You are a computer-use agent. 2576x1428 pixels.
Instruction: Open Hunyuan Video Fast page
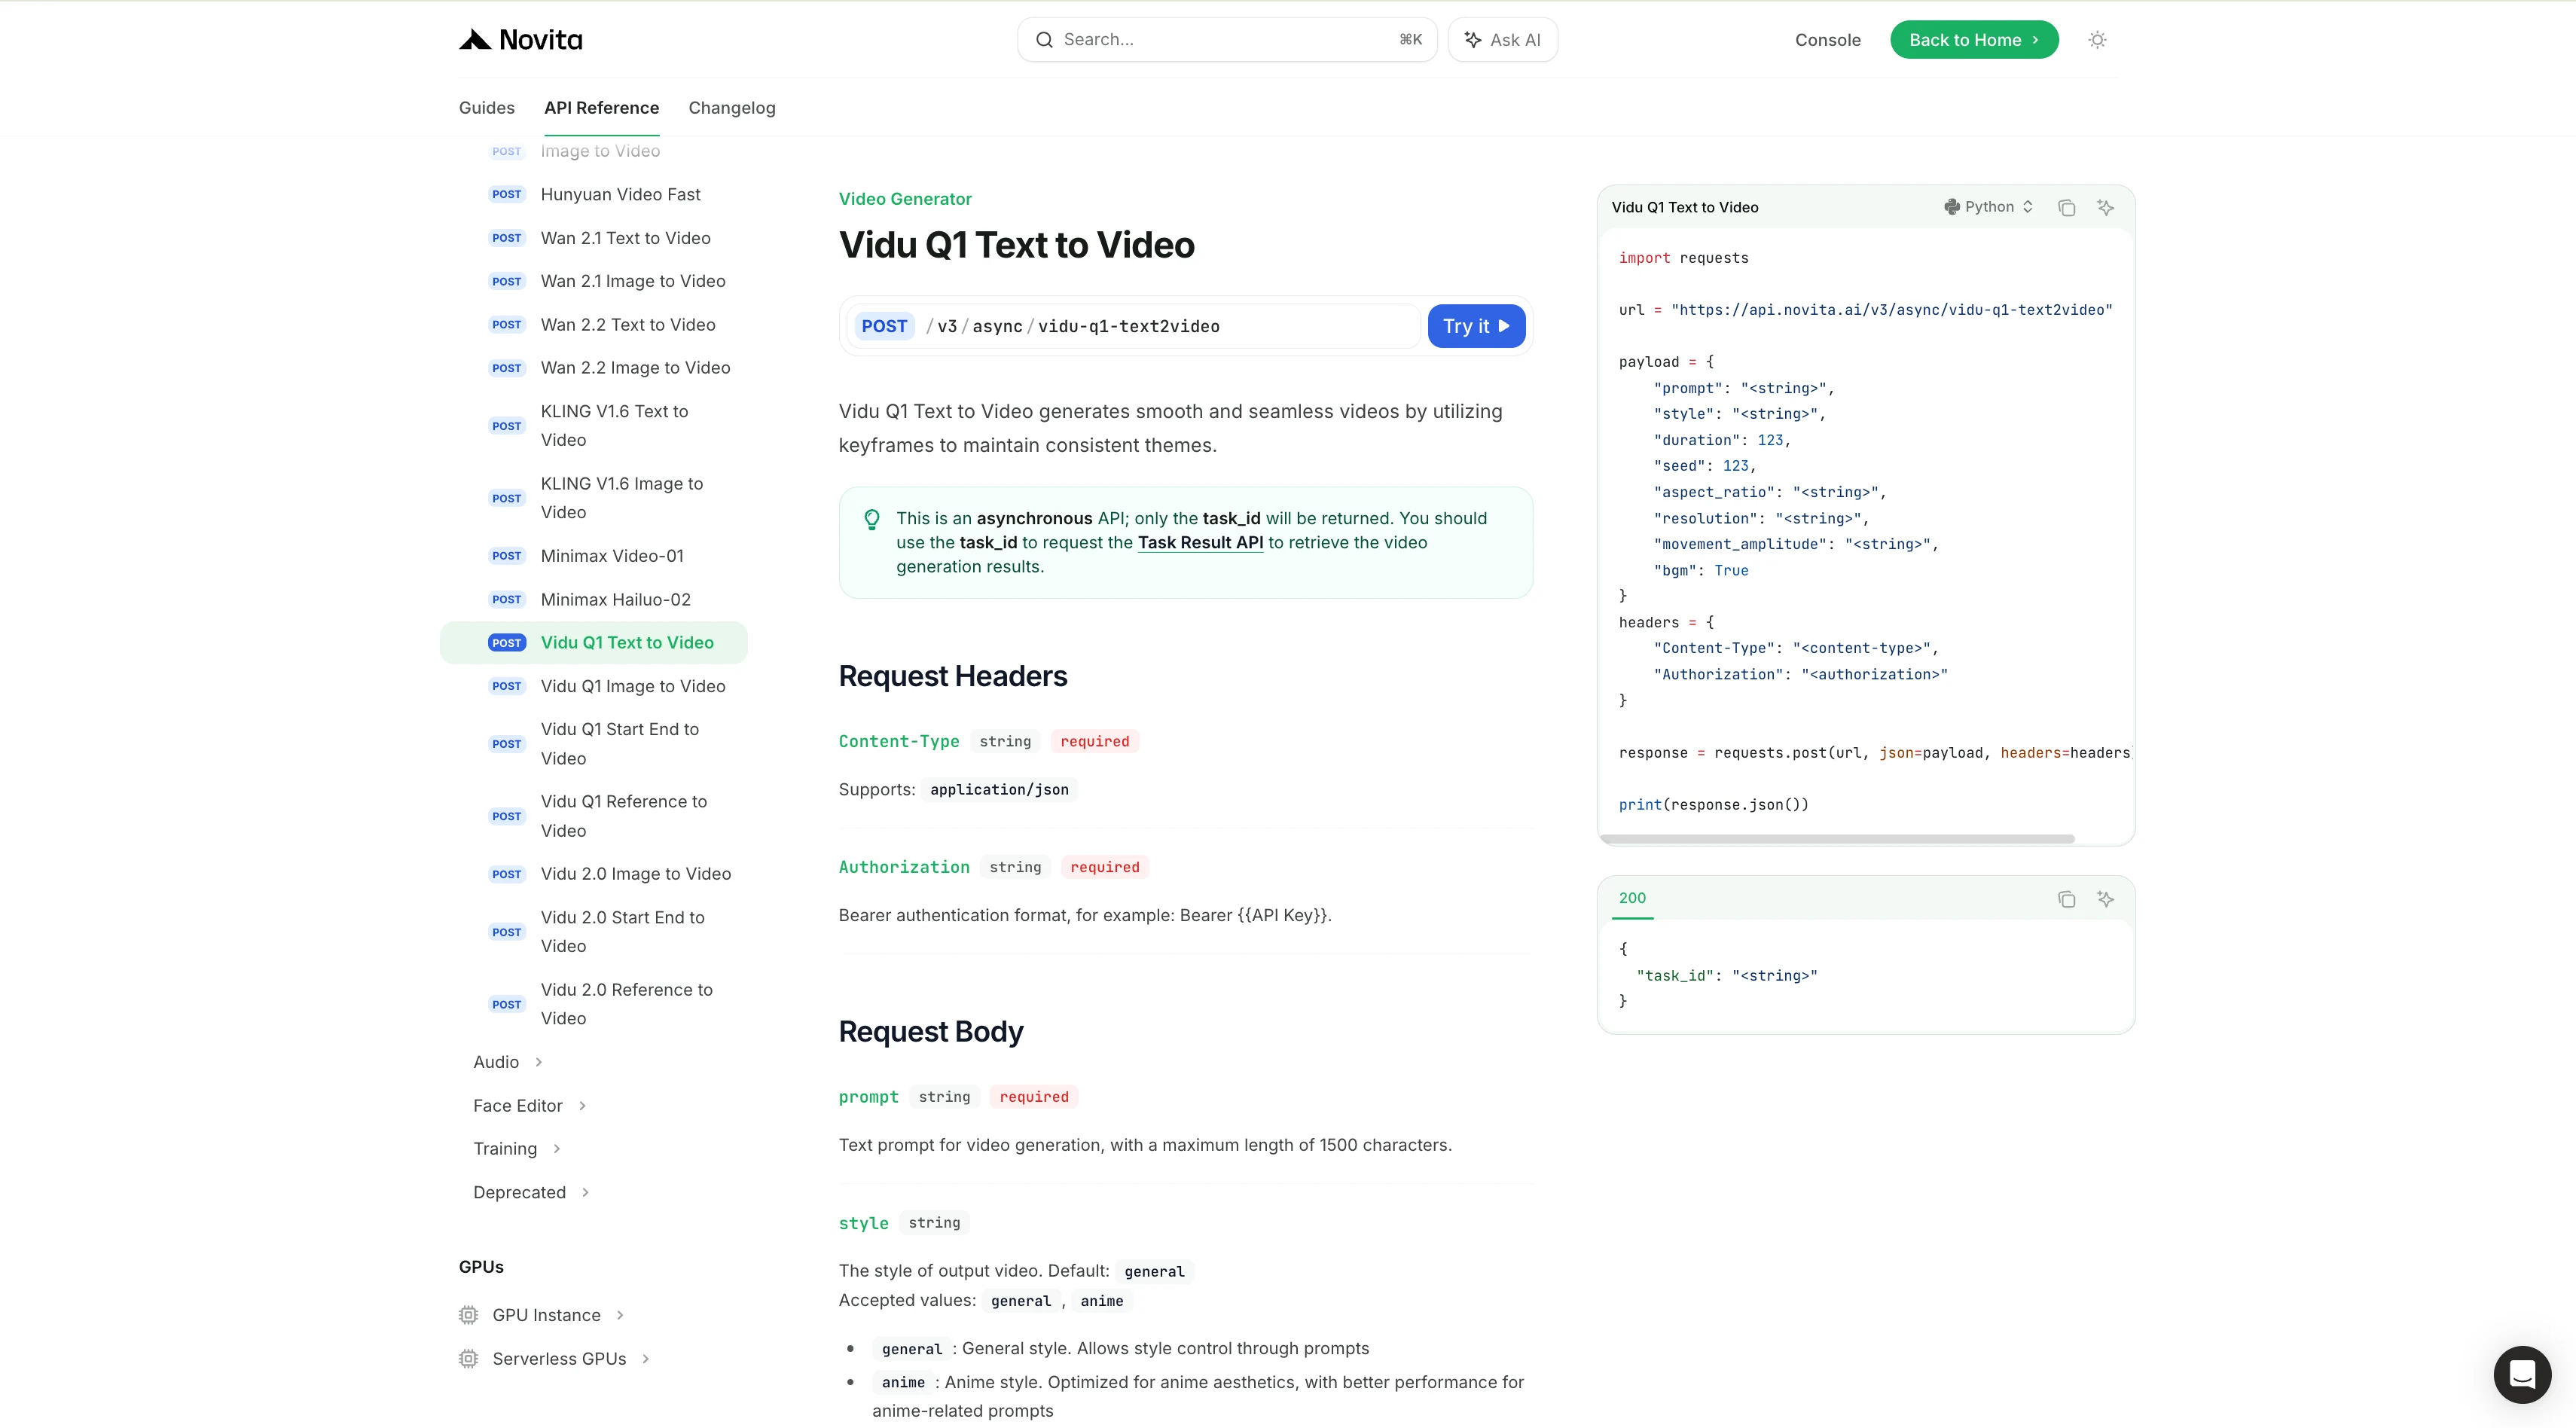pos(620,195)
